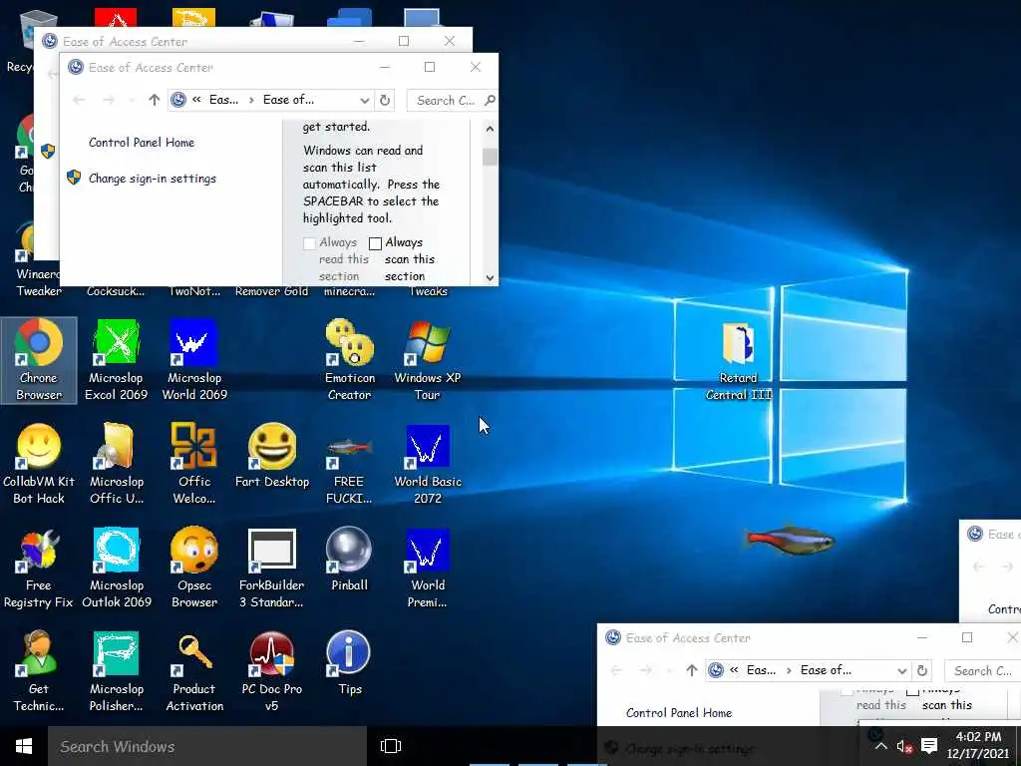Open the Opsec Browser icon

pos(194,568)
